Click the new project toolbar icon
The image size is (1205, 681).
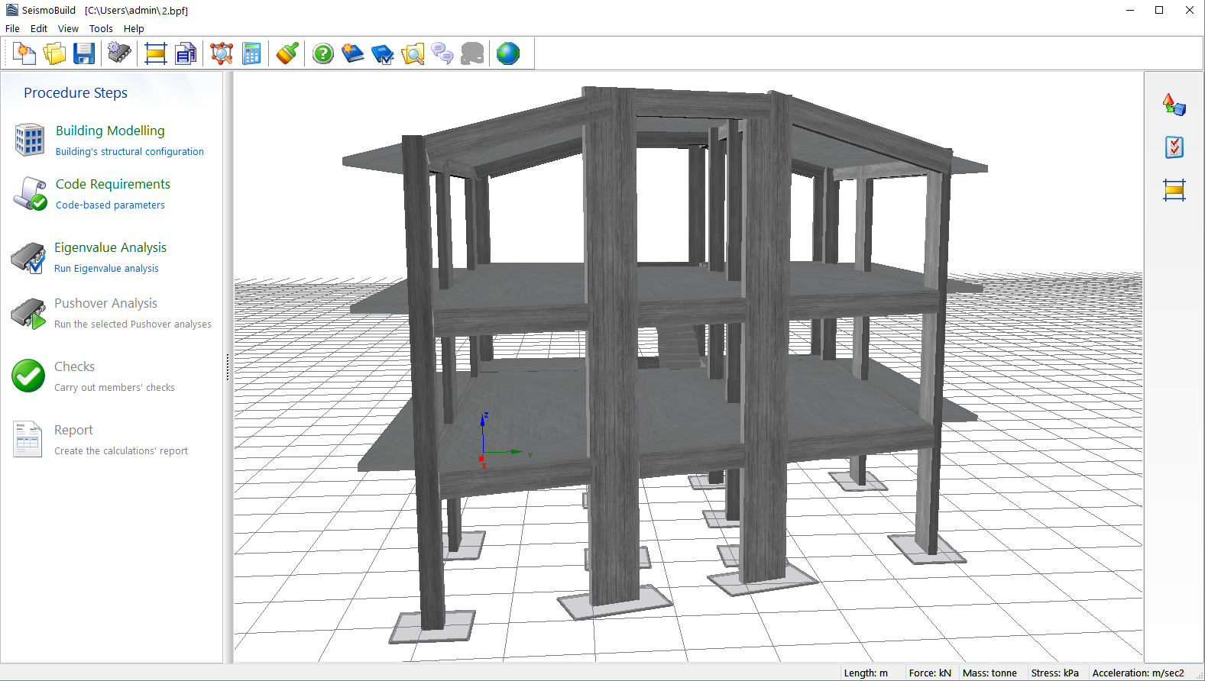(24, 53)
